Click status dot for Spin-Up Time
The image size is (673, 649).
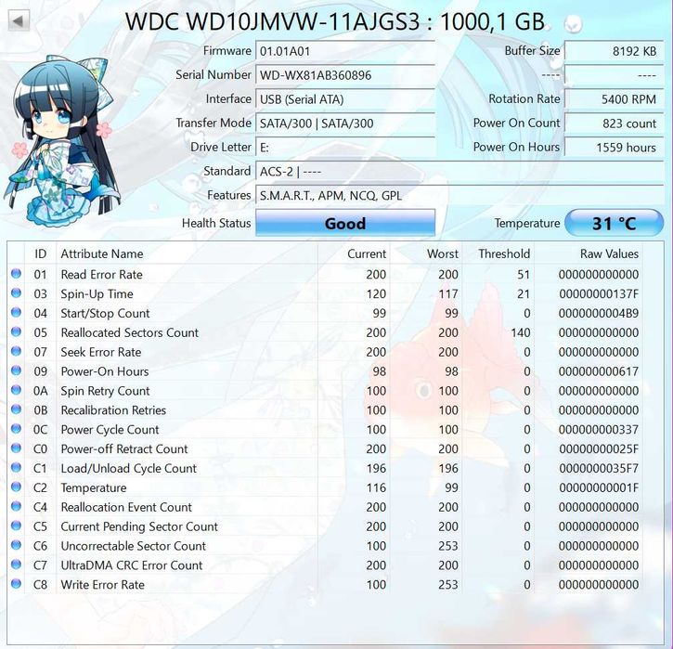[17, 293]
